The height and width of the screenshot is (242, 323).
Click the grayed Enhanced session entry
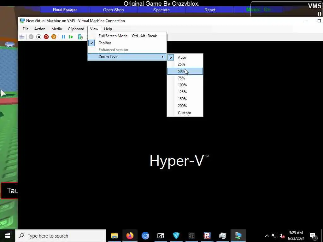(x=127, y=50)
